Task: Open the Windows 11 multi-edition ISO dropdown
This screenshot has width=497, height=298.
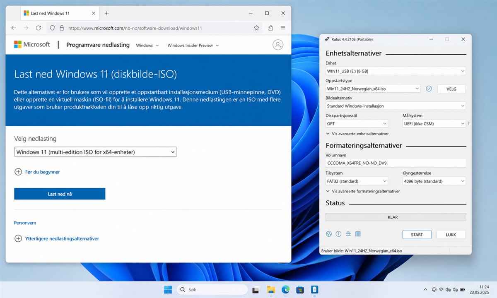Action: (95, 152)
